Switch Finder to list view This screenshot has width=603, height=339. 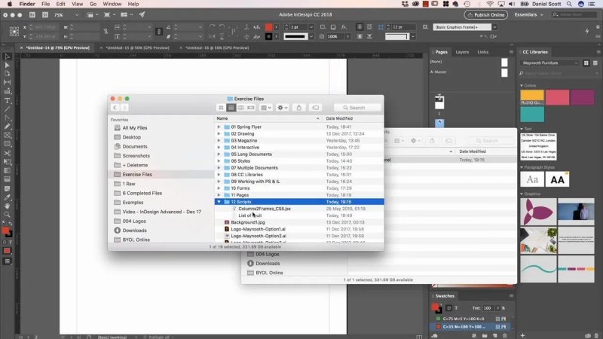click(231, 108)
